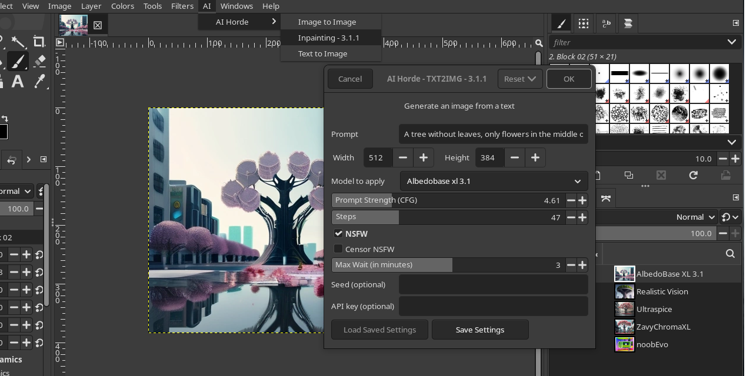Screen dimensions: 753x376
Task: Open the Model to apply dropdown
Action: pyautogui.click(x=494, y=181)
